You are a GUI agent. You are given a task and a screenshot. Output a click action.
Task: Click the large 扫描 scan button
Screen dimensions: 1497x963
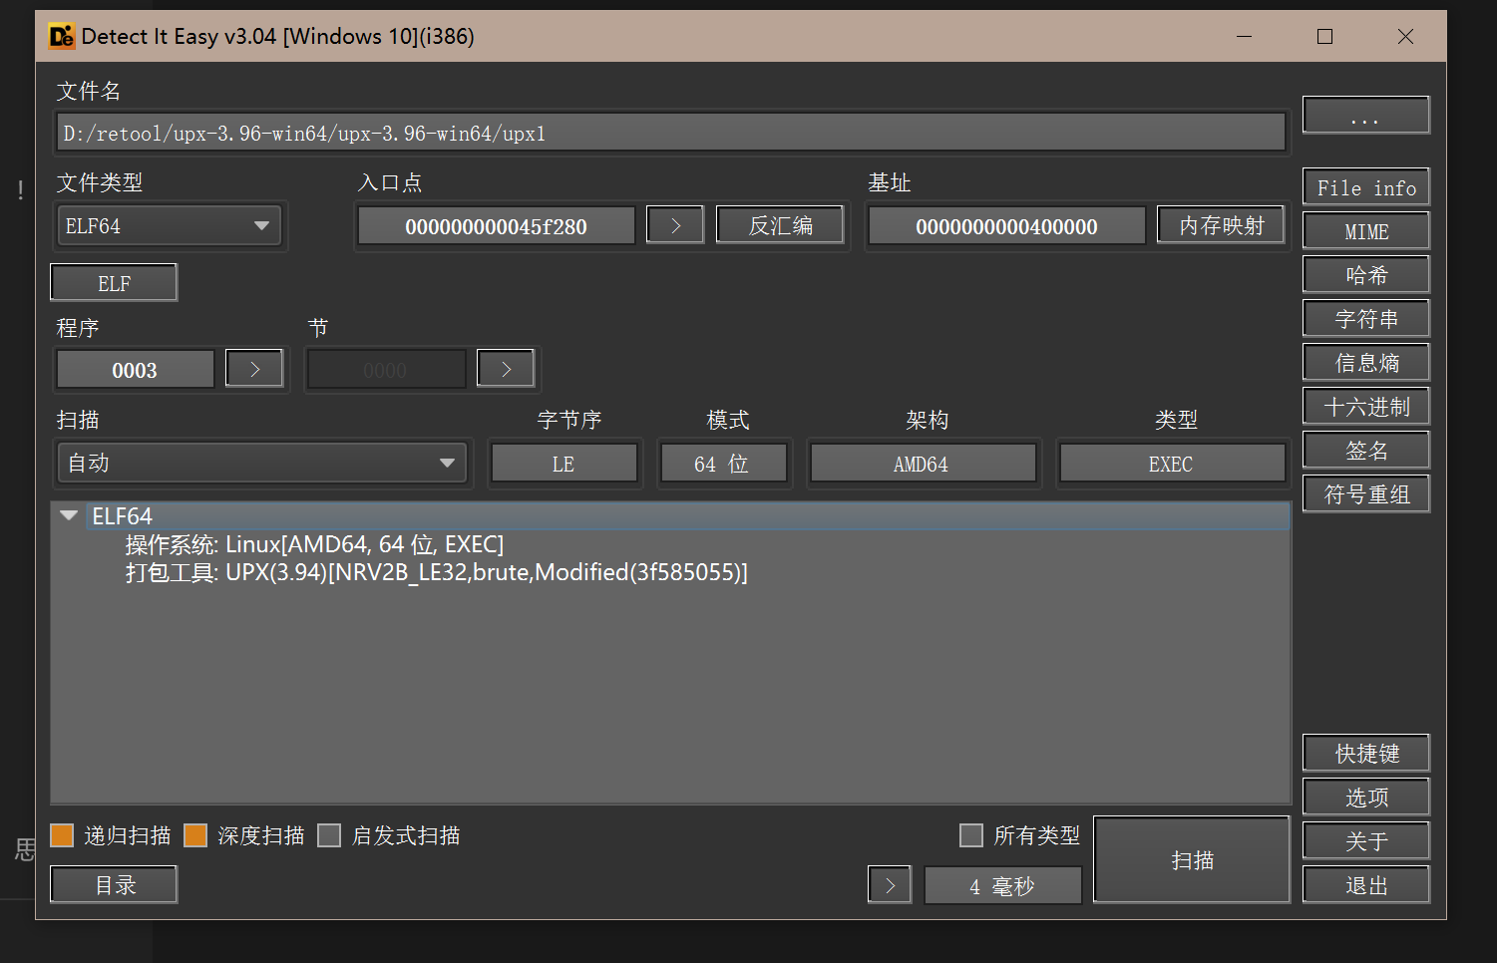(1192, 860)
